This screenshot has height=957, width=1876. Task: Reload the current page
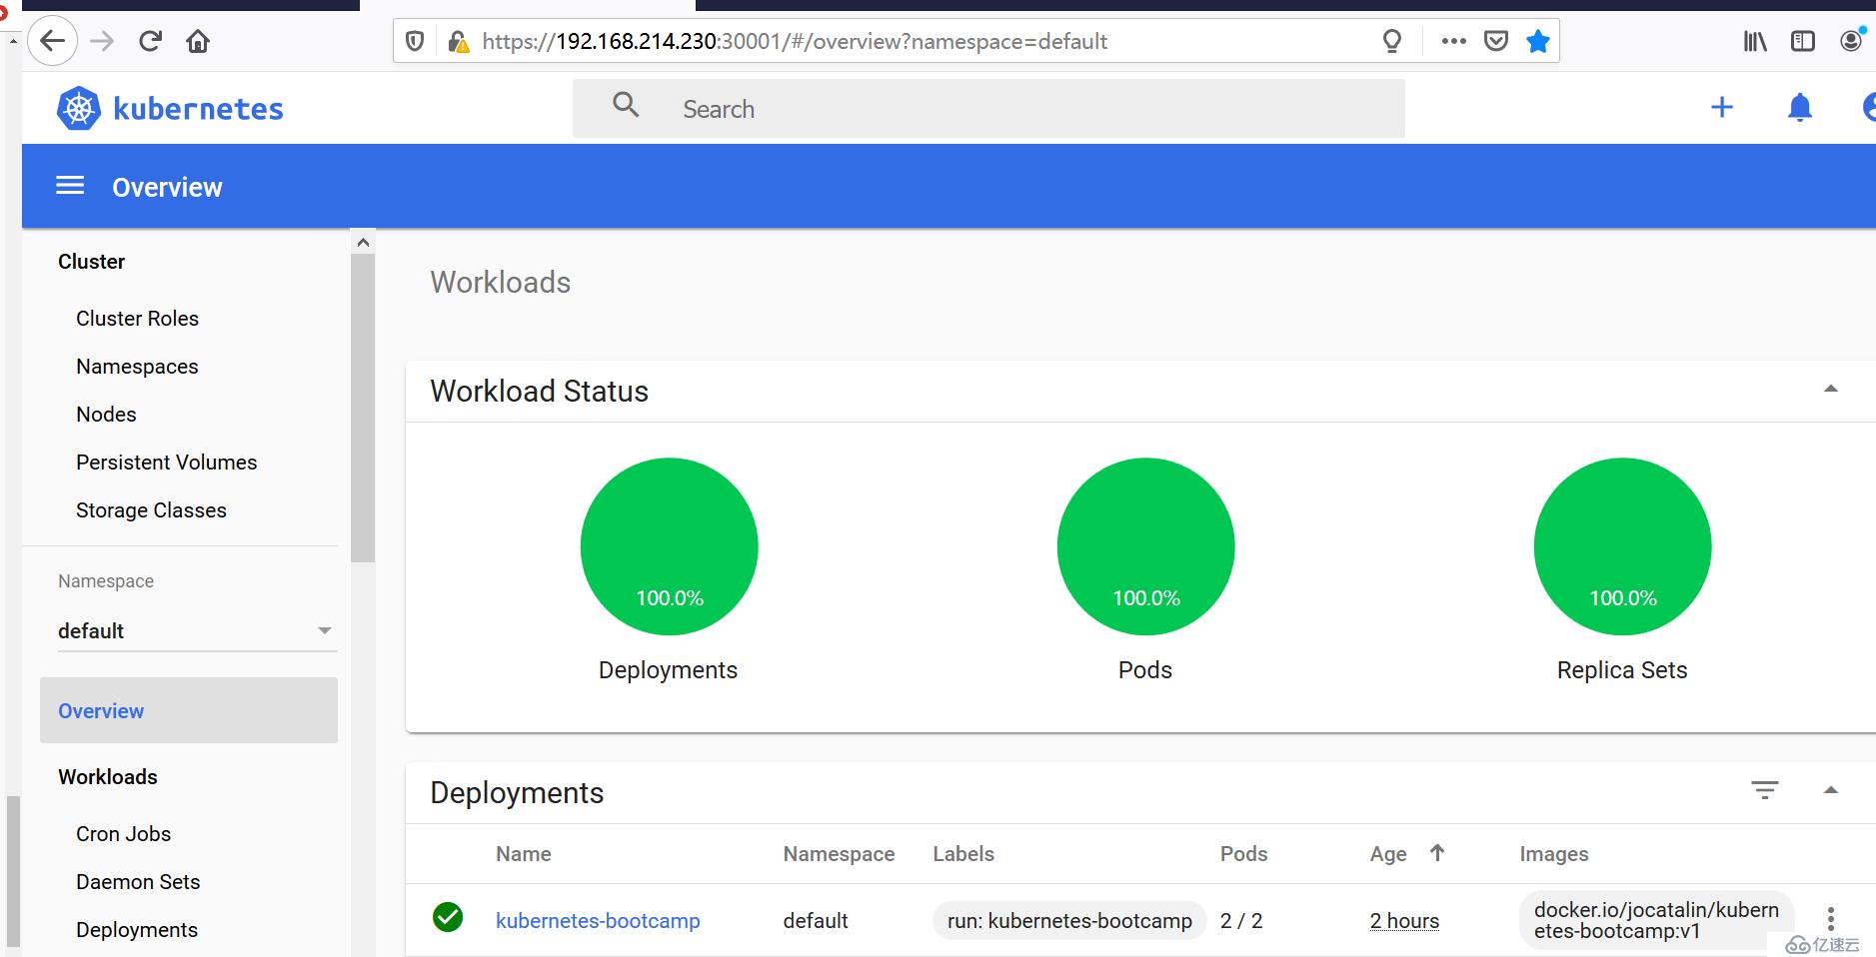[150, 41]
